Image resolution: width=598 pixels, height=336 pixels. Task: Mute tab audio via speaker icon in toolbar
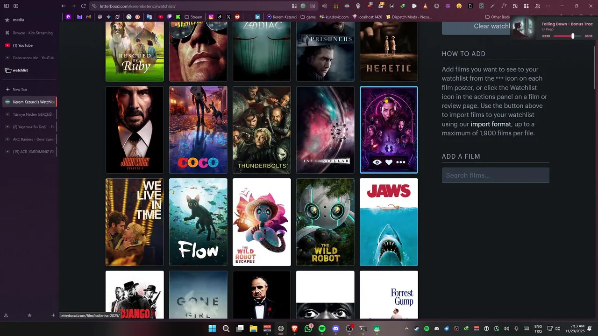click(x=324, y=6)
